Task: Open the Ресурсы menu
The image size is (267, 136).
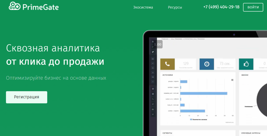Action: pos(175,7)
